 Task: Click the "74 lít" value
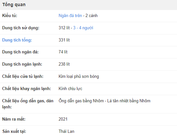63,52
